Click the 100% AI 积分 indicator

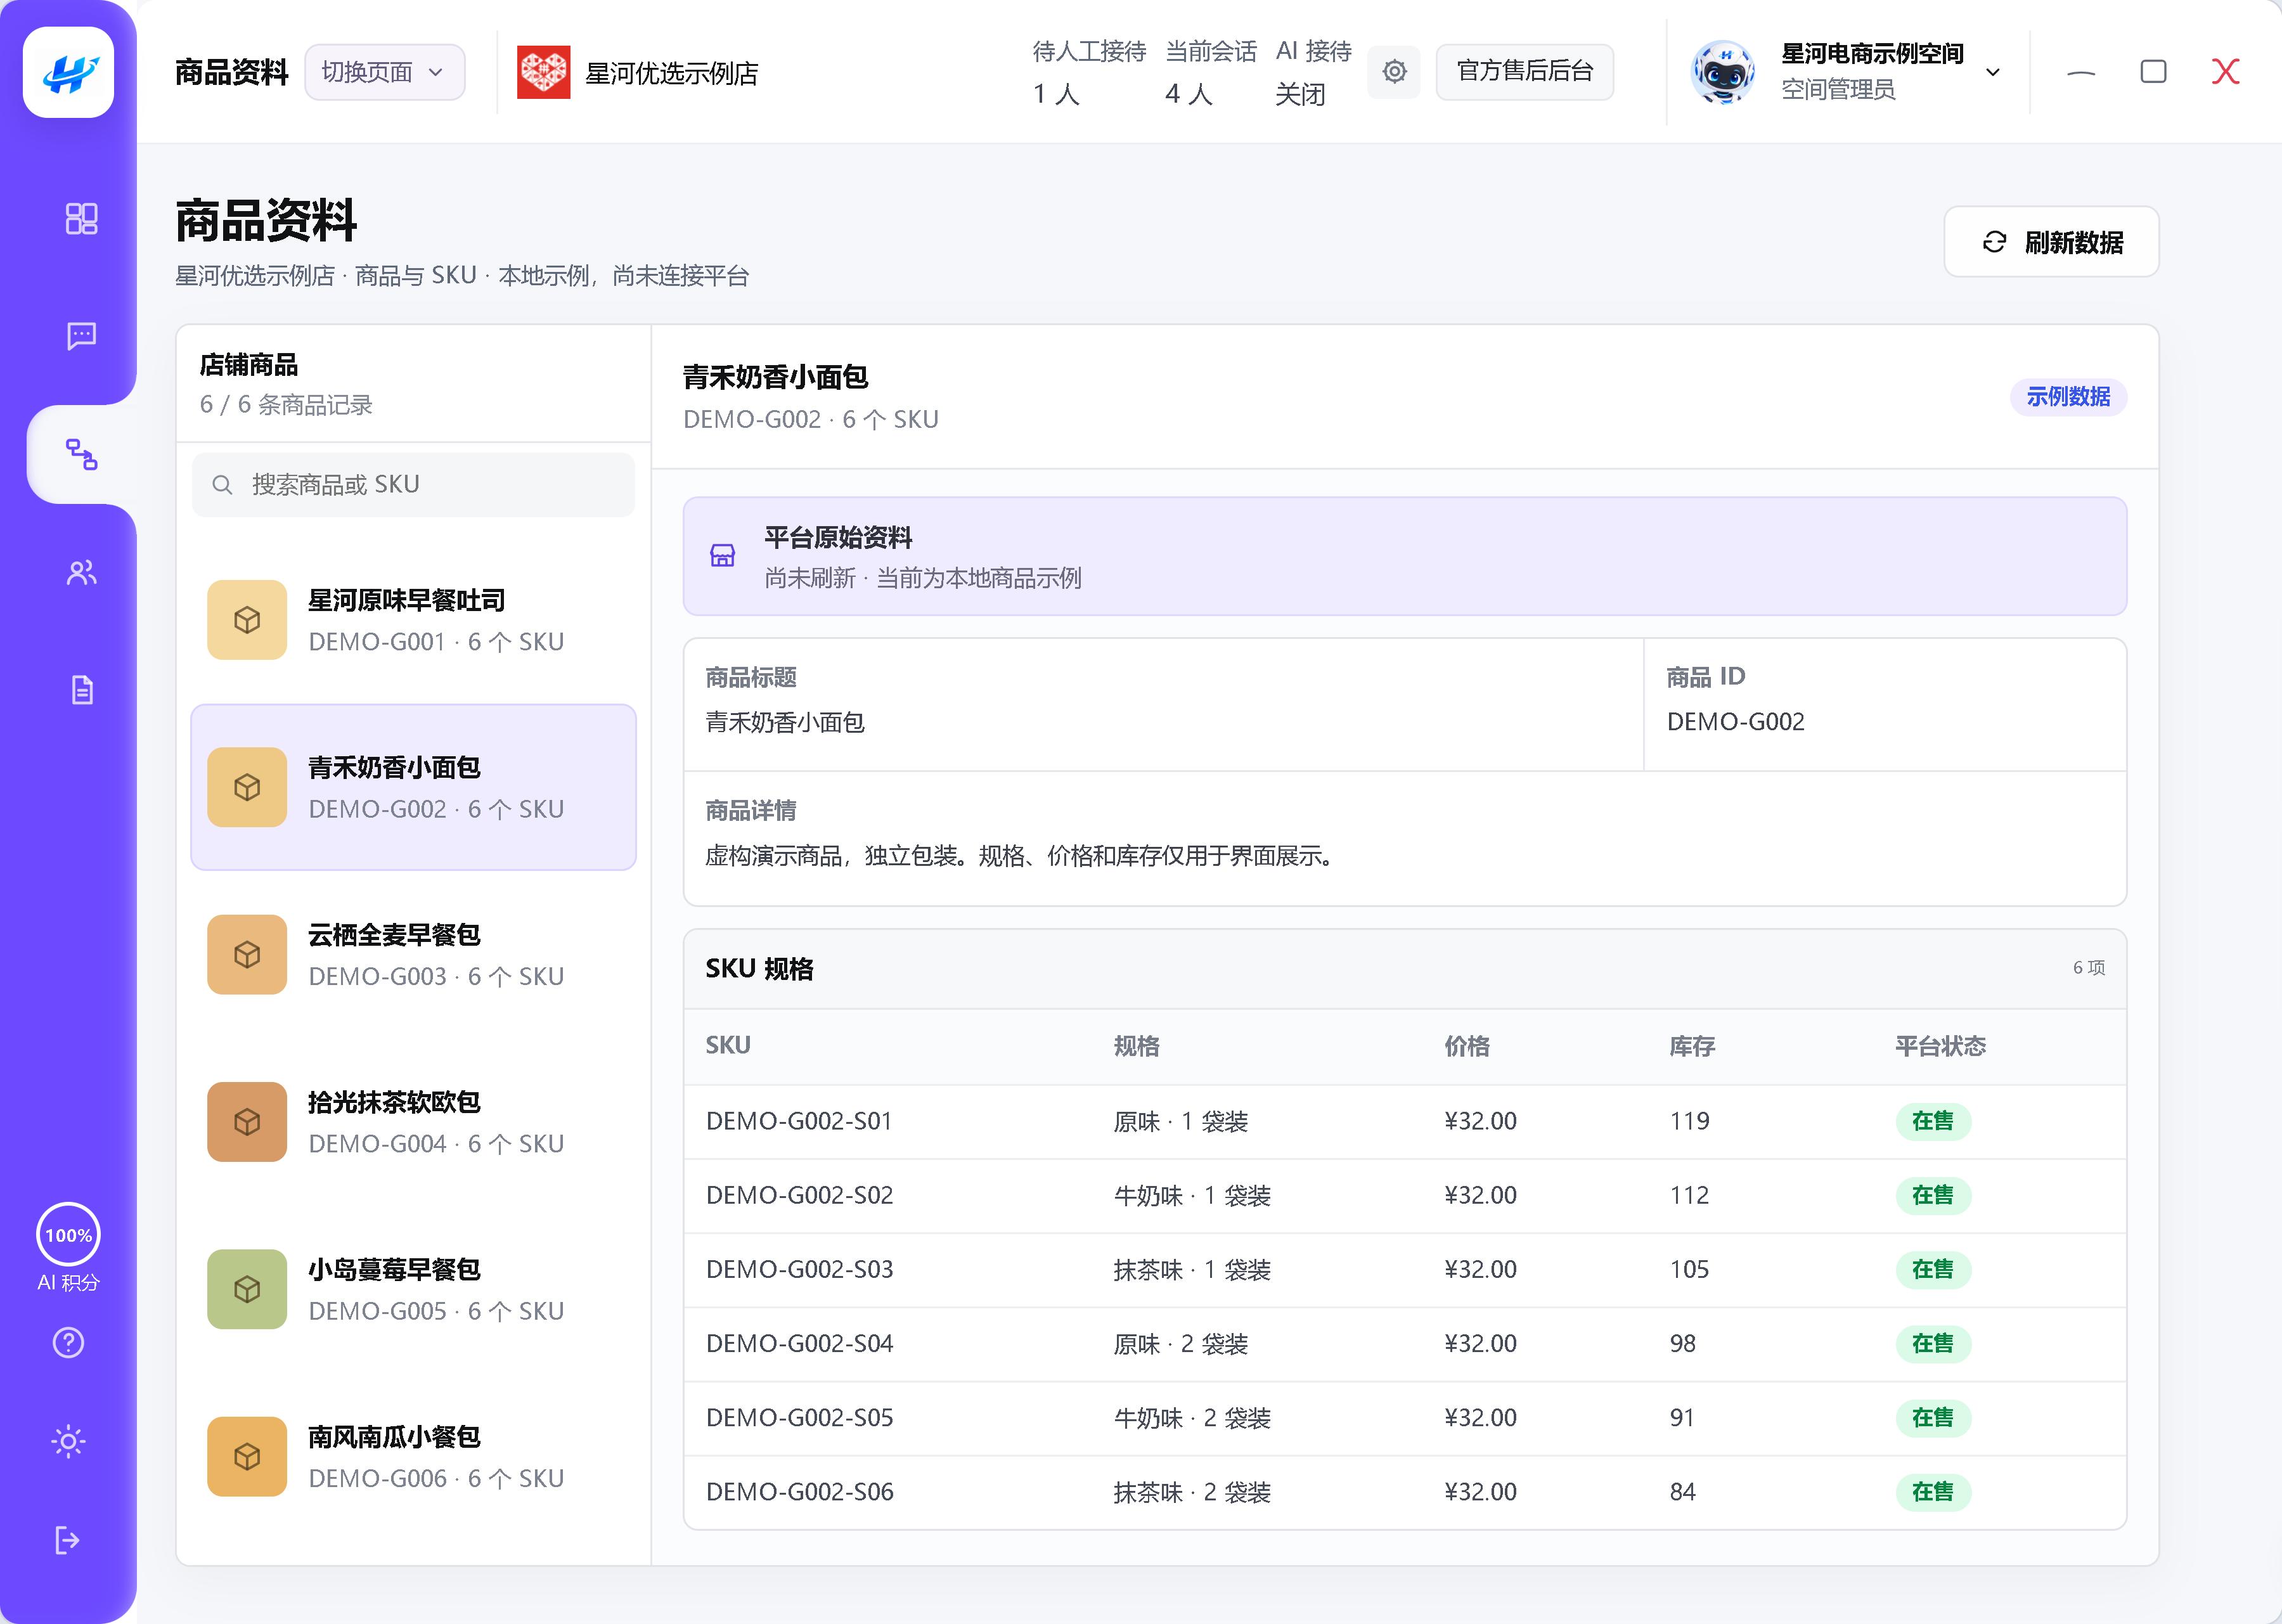(x=68, y=1248)
